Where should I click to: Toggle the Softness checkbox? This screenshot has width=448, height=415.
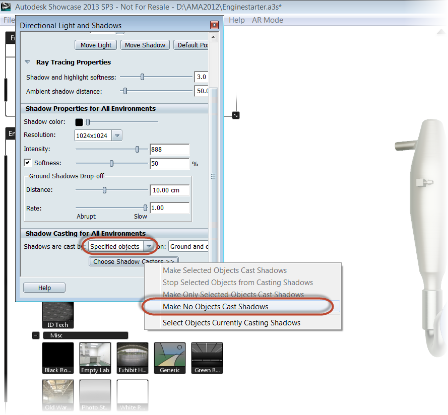pyautogui.click(x=27, y=163)
